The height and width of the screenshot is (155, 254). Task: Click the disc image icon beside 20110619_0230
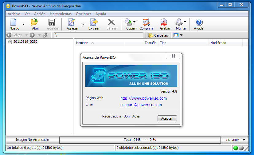tap(10, 42)
